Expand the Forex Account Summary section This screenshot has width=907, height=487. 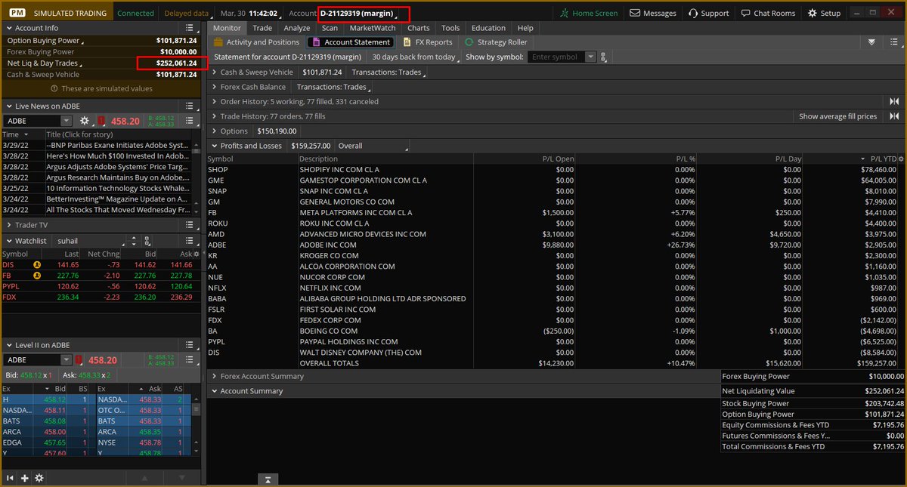pos(215,376)
